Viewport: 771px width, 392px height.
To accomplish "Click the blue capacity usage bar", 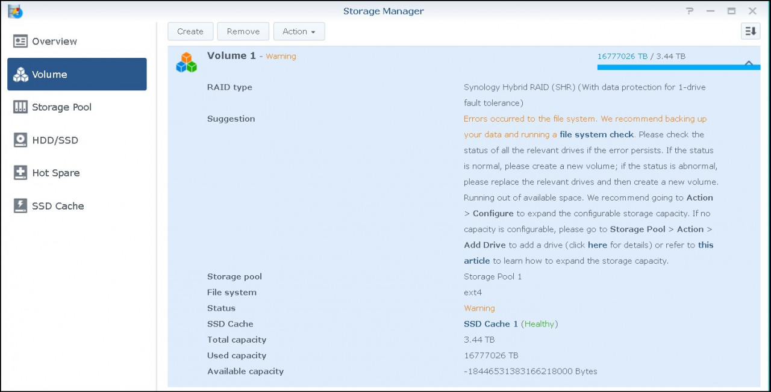I will coord(678,67).
